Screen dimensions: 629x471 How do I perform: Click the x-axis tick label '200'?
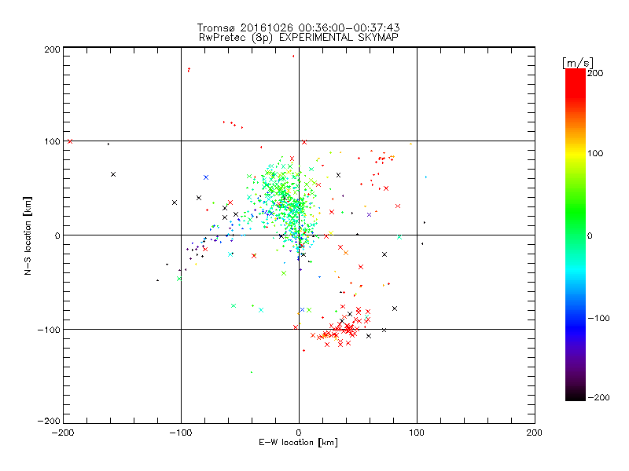click(535, 433)
